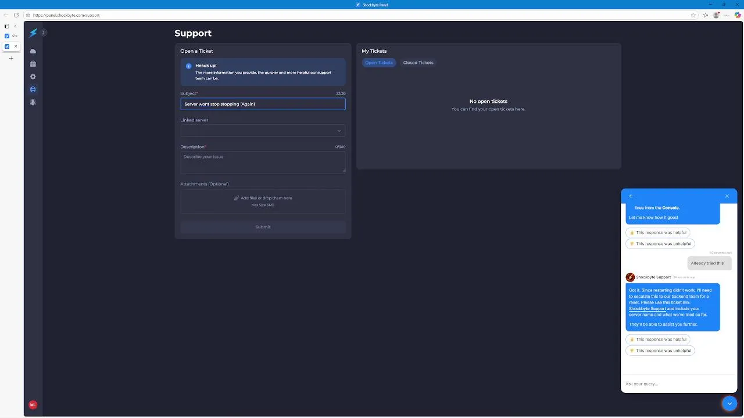Open the Shockbyte Support ticket link
This screenshot has height=418, width=744.
648,309
